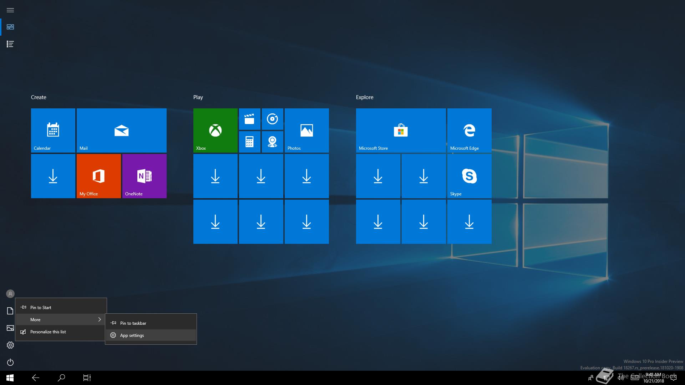Open Task View on the taskbar
Screen dimensions: 685x385
(87, 378)
